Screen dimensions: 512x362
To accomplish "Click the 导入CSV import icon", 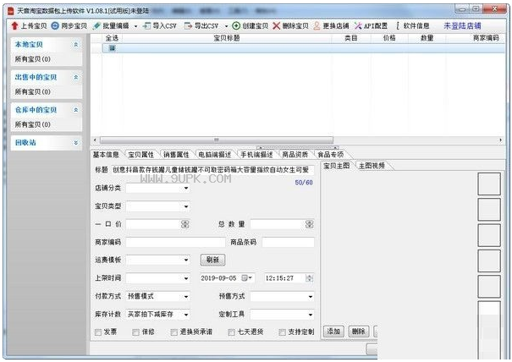I will 146,25.
